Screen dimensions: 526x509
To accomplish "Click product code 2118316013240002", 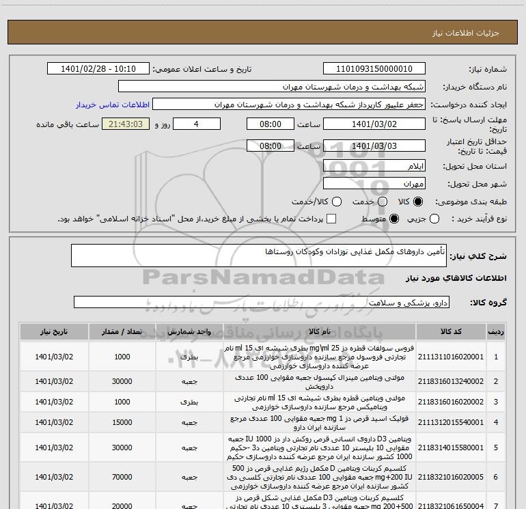I will [x=451, y=381].
